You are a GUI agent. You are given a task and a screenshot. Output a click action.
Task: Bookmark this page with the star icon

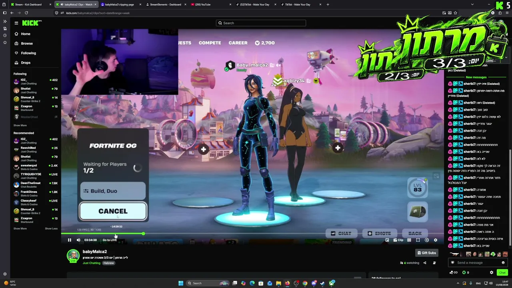pos(455,13)
